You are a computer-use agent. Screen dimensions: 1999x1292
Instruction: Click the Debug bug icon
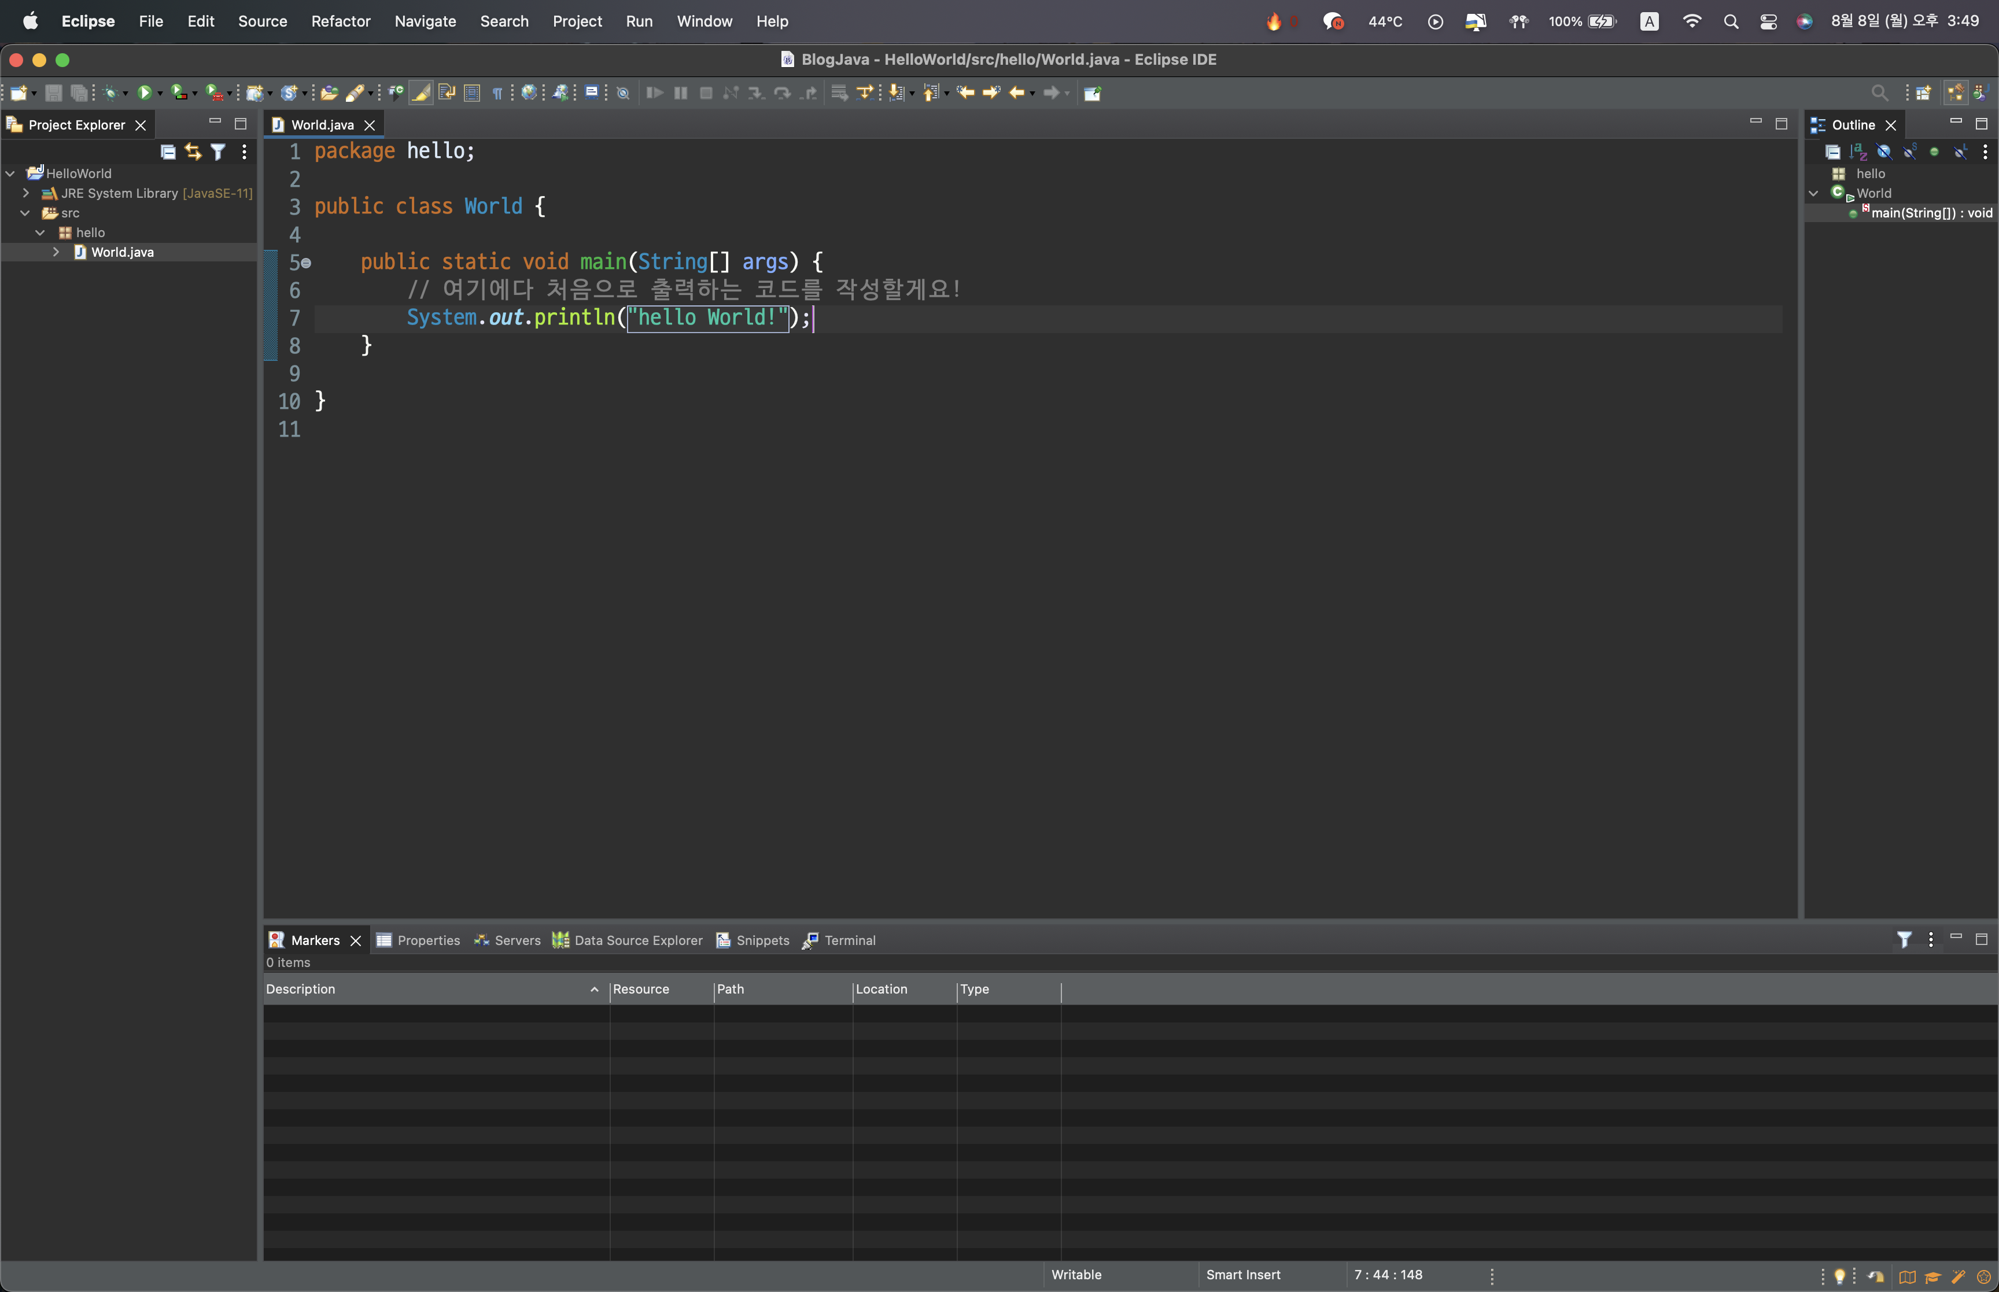(110, 93)
